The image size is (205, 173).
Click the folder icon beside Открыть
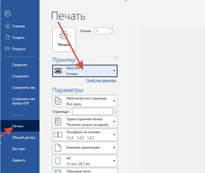click(x=8, y=49)
